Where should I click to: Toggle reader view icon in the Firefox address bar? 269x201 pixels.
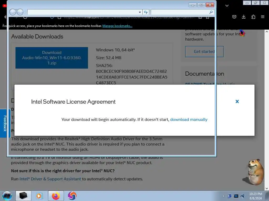tap(200, 18)
